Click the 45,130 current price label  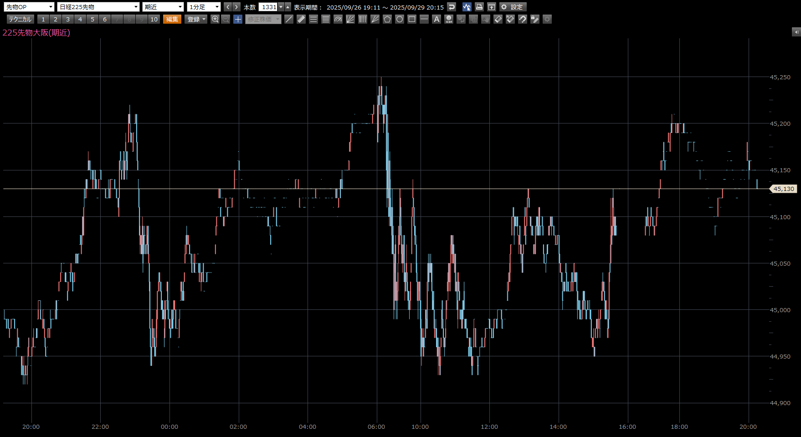coord(783,189)
